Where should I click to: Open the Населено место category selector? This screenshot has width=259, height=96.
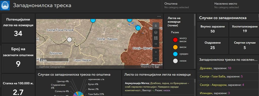coord(235,6)
